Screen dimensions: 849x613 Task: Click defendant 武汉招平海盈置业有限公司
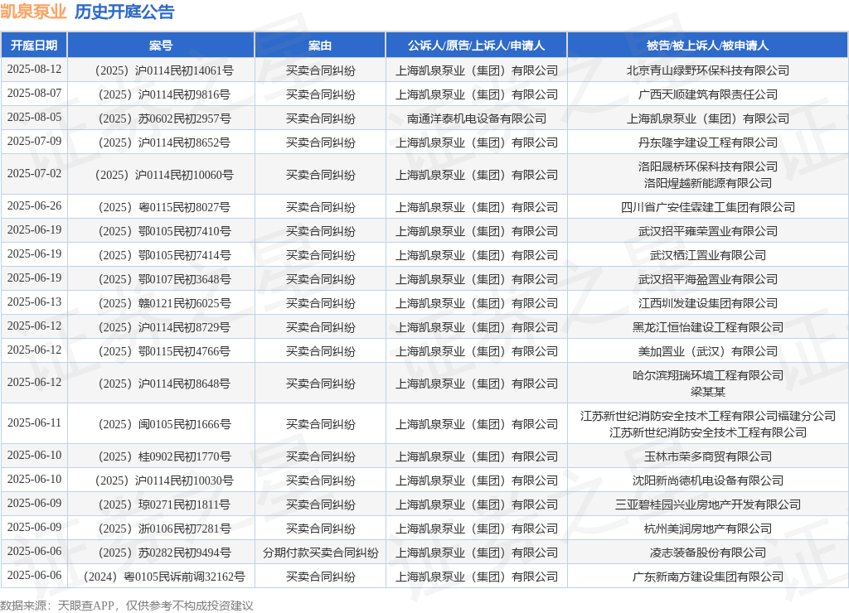click(708, 279)
